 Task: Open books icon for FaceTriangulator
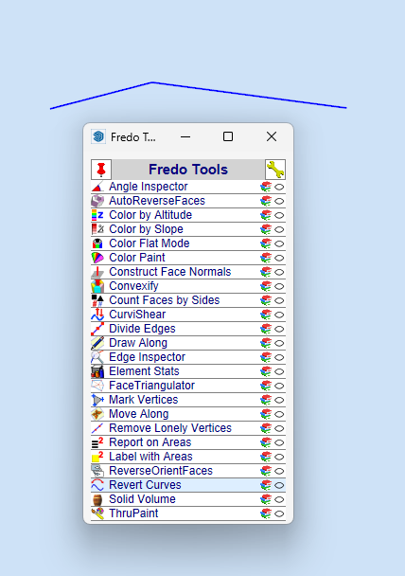(266, 386)
